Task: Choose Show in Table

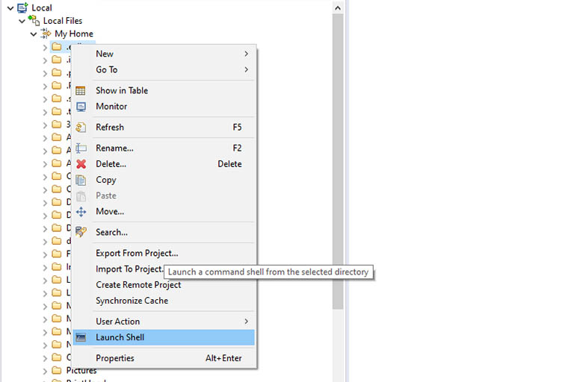Action: point(164,91)
